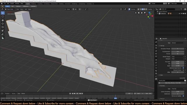Toggle the Overlays display button icon
This screenshot has height=105, width=187.
coord(129,9)
